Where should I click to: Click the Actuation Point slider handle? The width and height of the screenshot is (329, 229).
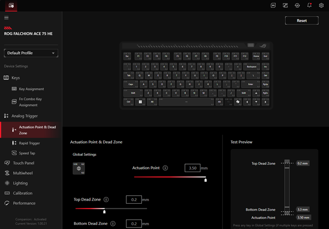coord(206,180)
